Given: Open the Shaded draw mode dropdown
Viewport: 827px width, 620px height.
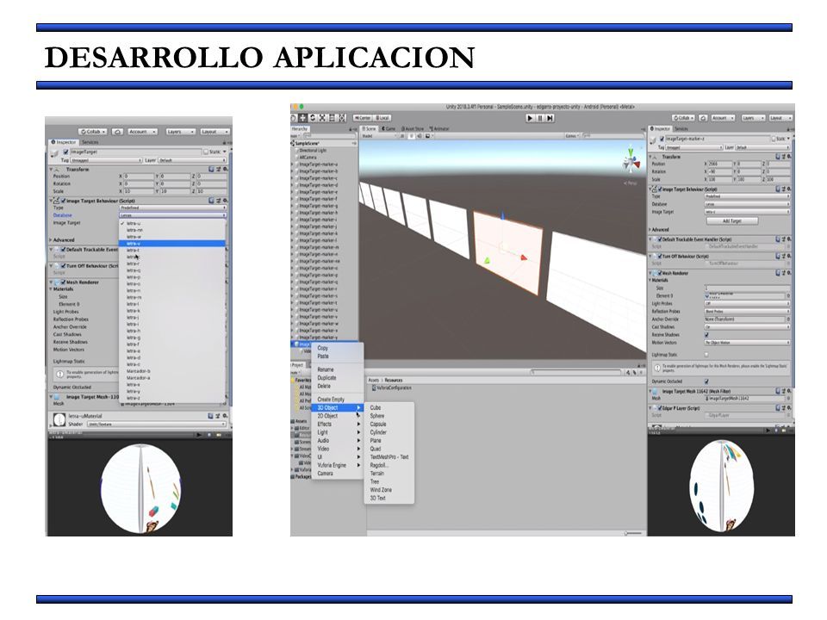Looking at the screenshot, I should [379, 136].
